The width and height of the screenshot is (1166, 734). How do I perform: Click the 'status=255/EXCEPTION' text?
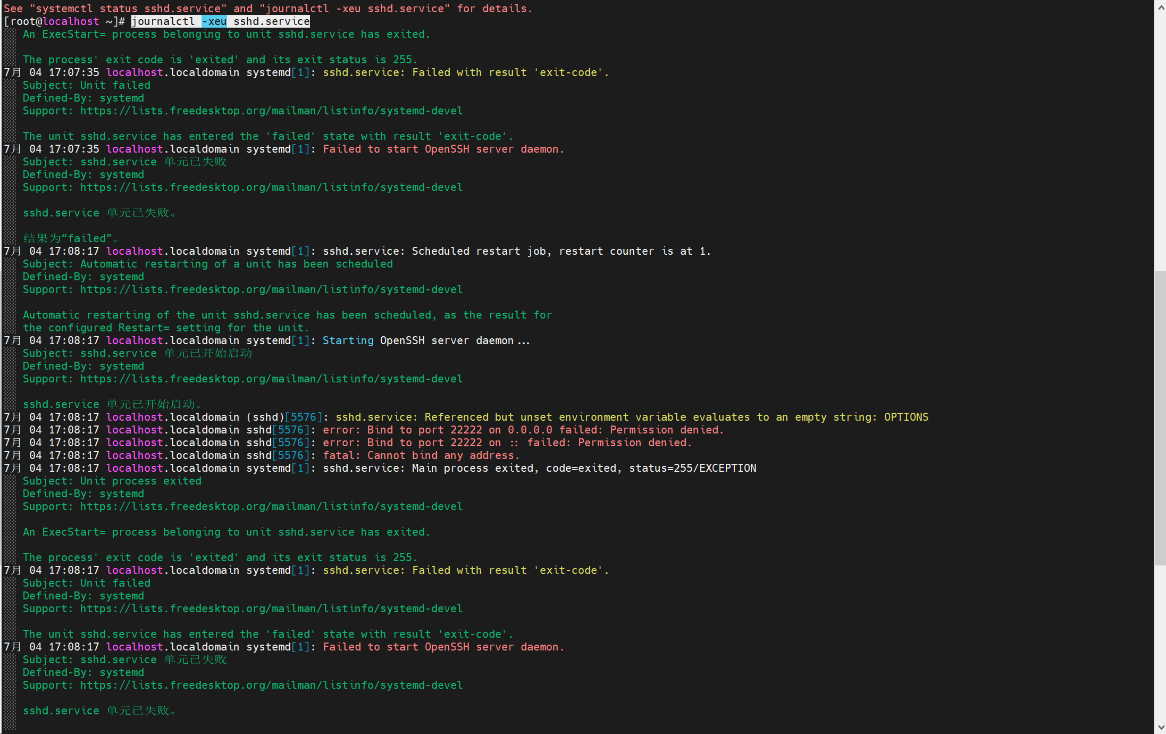692,468
